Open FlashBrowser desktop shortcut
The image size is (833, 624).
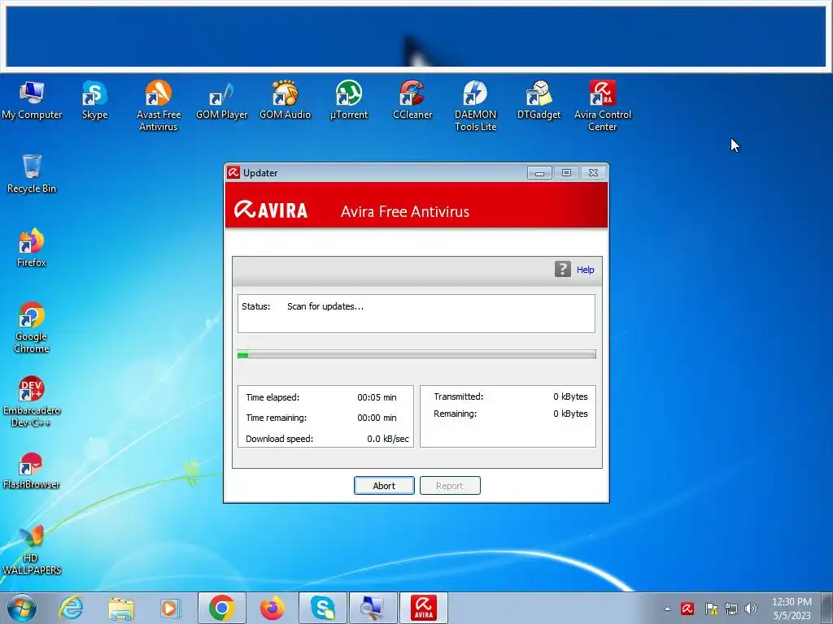(32, 470)
